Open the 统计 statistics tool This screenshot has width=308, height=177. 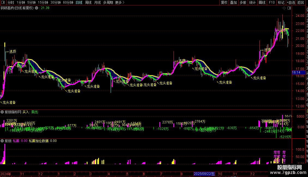pyautogui.click(x=252, y=2)
